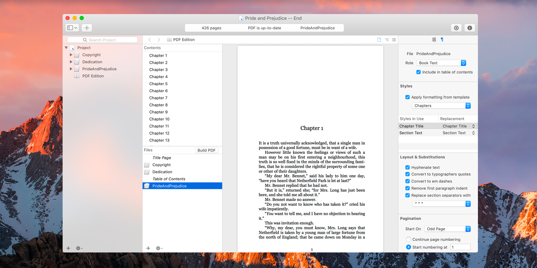
Task: Toggle Convert to em dashes
Action: point(408,181)
